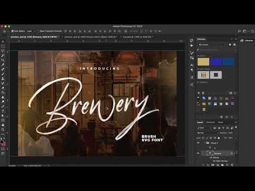The width and height of the screenshot is (255, 191).
Task: Hide the Brewery text layer eye
Action: [x=198, y=153]
